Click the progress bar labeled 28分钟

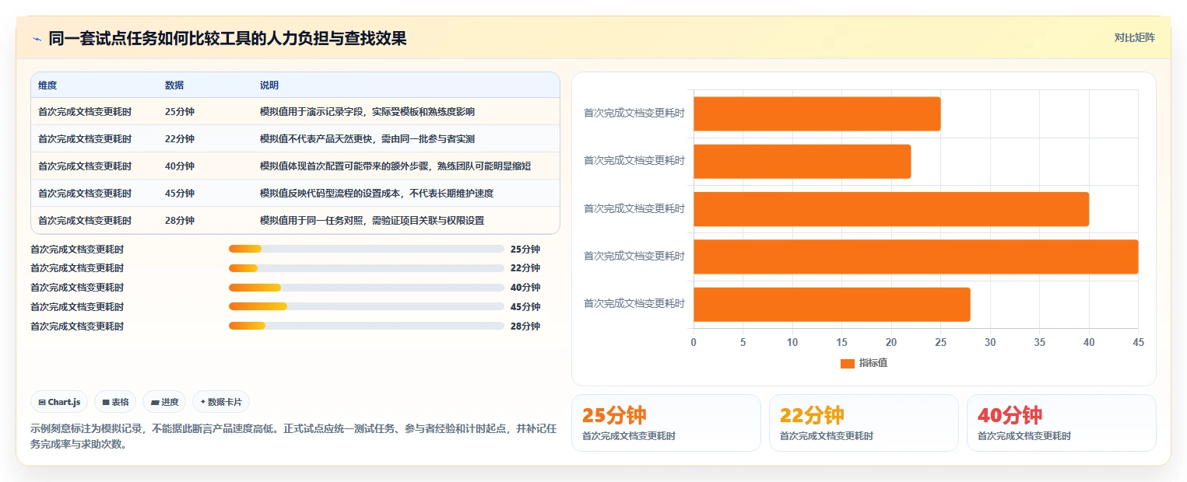[366, 326]
